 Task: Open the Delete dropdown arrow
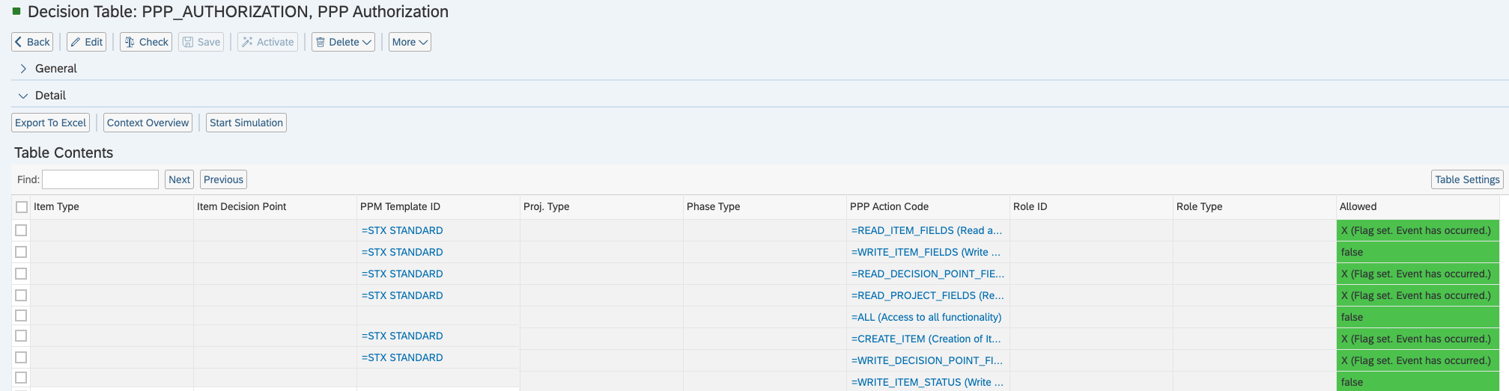pyautogui.click(x=367, y=42)
